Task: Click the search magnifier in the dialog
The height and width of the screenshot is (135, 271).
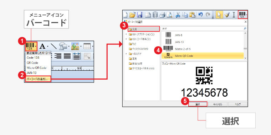Action: tap(245, 28)
